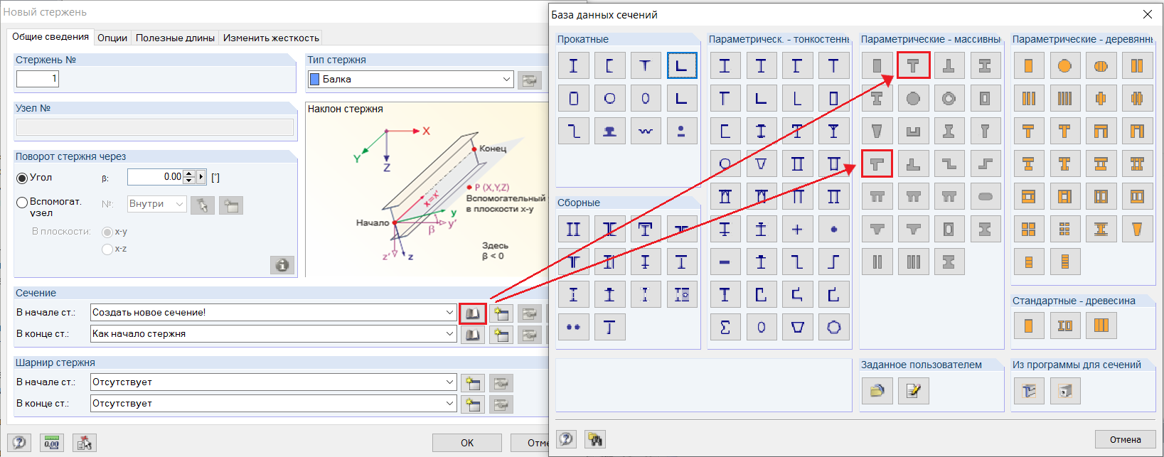
Task: Expand Как начало стержня dropdown
Action: point(449,333)
